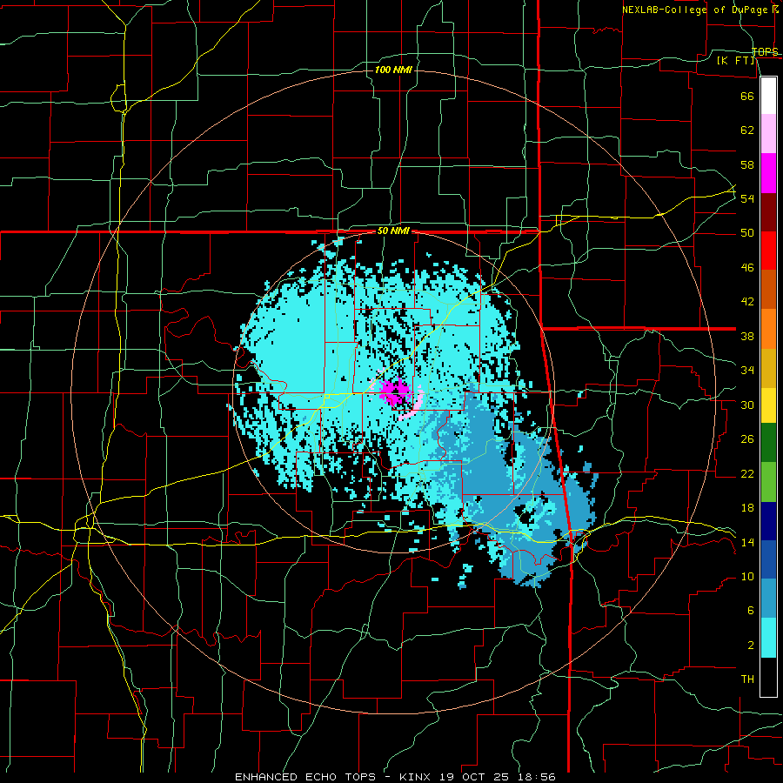Select the magenta swatch in the legend

coord(768,173)
